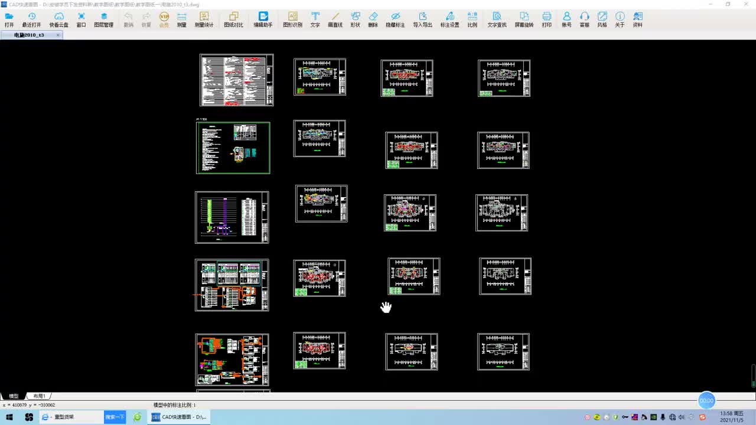Select the design notes text sheet thumbnail
Screen dimensions: 756x425
click(x=236, y=80)
